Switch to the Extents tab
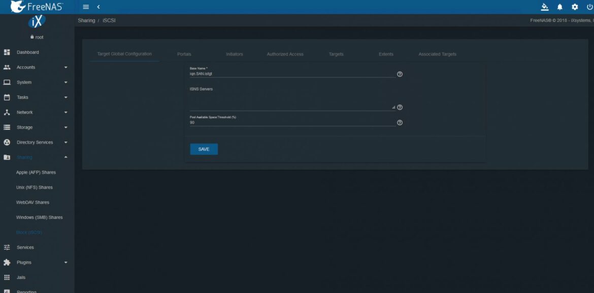 (x=386, y=54)
